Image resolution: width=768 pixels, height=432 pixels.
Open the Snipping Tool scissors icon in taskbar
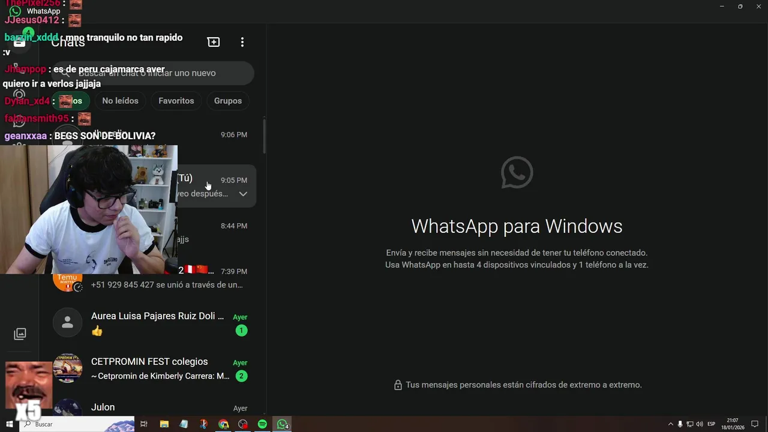[203, 424]
